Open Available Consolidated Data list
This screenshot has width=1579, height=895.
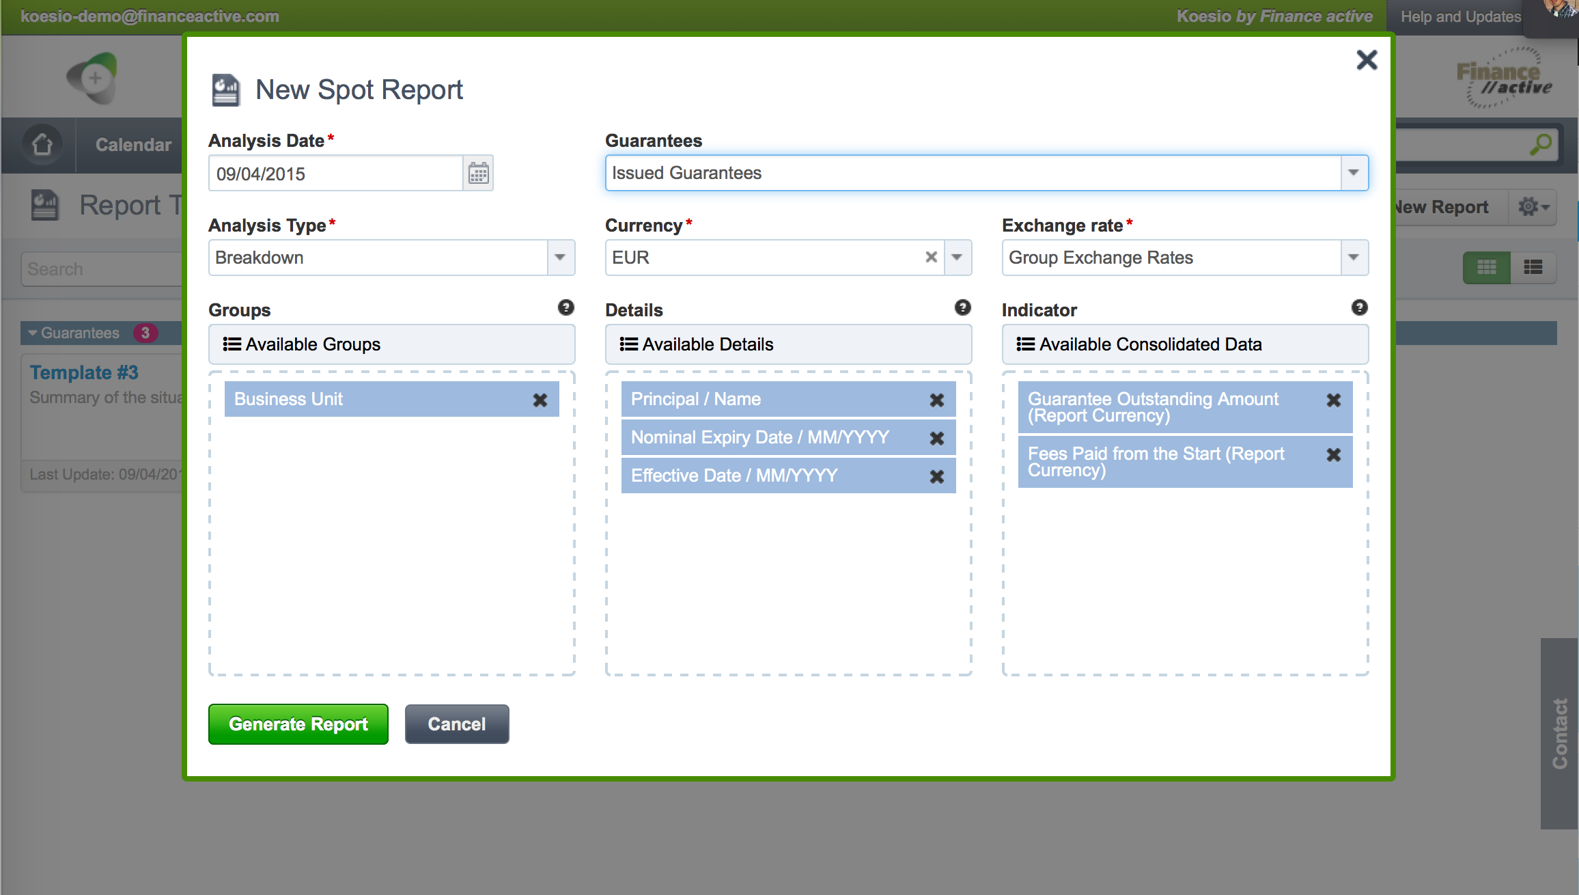click(x=1185, y=344)
